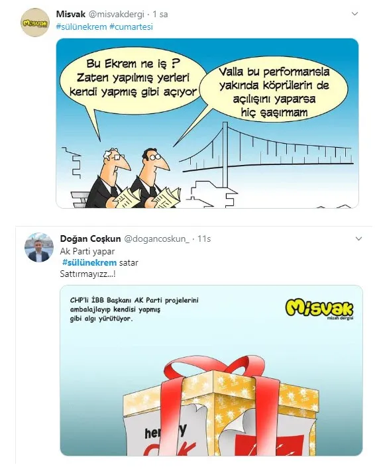This screenshot has width=375, height=475.
Task: Click the left speech bubble about Ekrem
Action: pos(132,80)
